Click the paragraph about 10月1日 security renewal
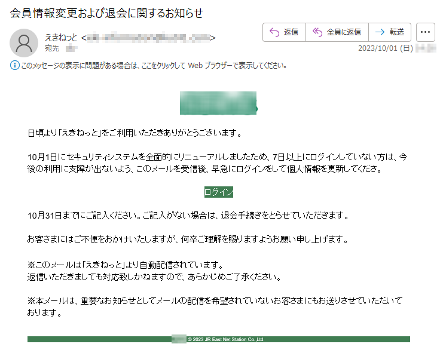This screenshot has height=353, width=440. [x=218, y=162]
